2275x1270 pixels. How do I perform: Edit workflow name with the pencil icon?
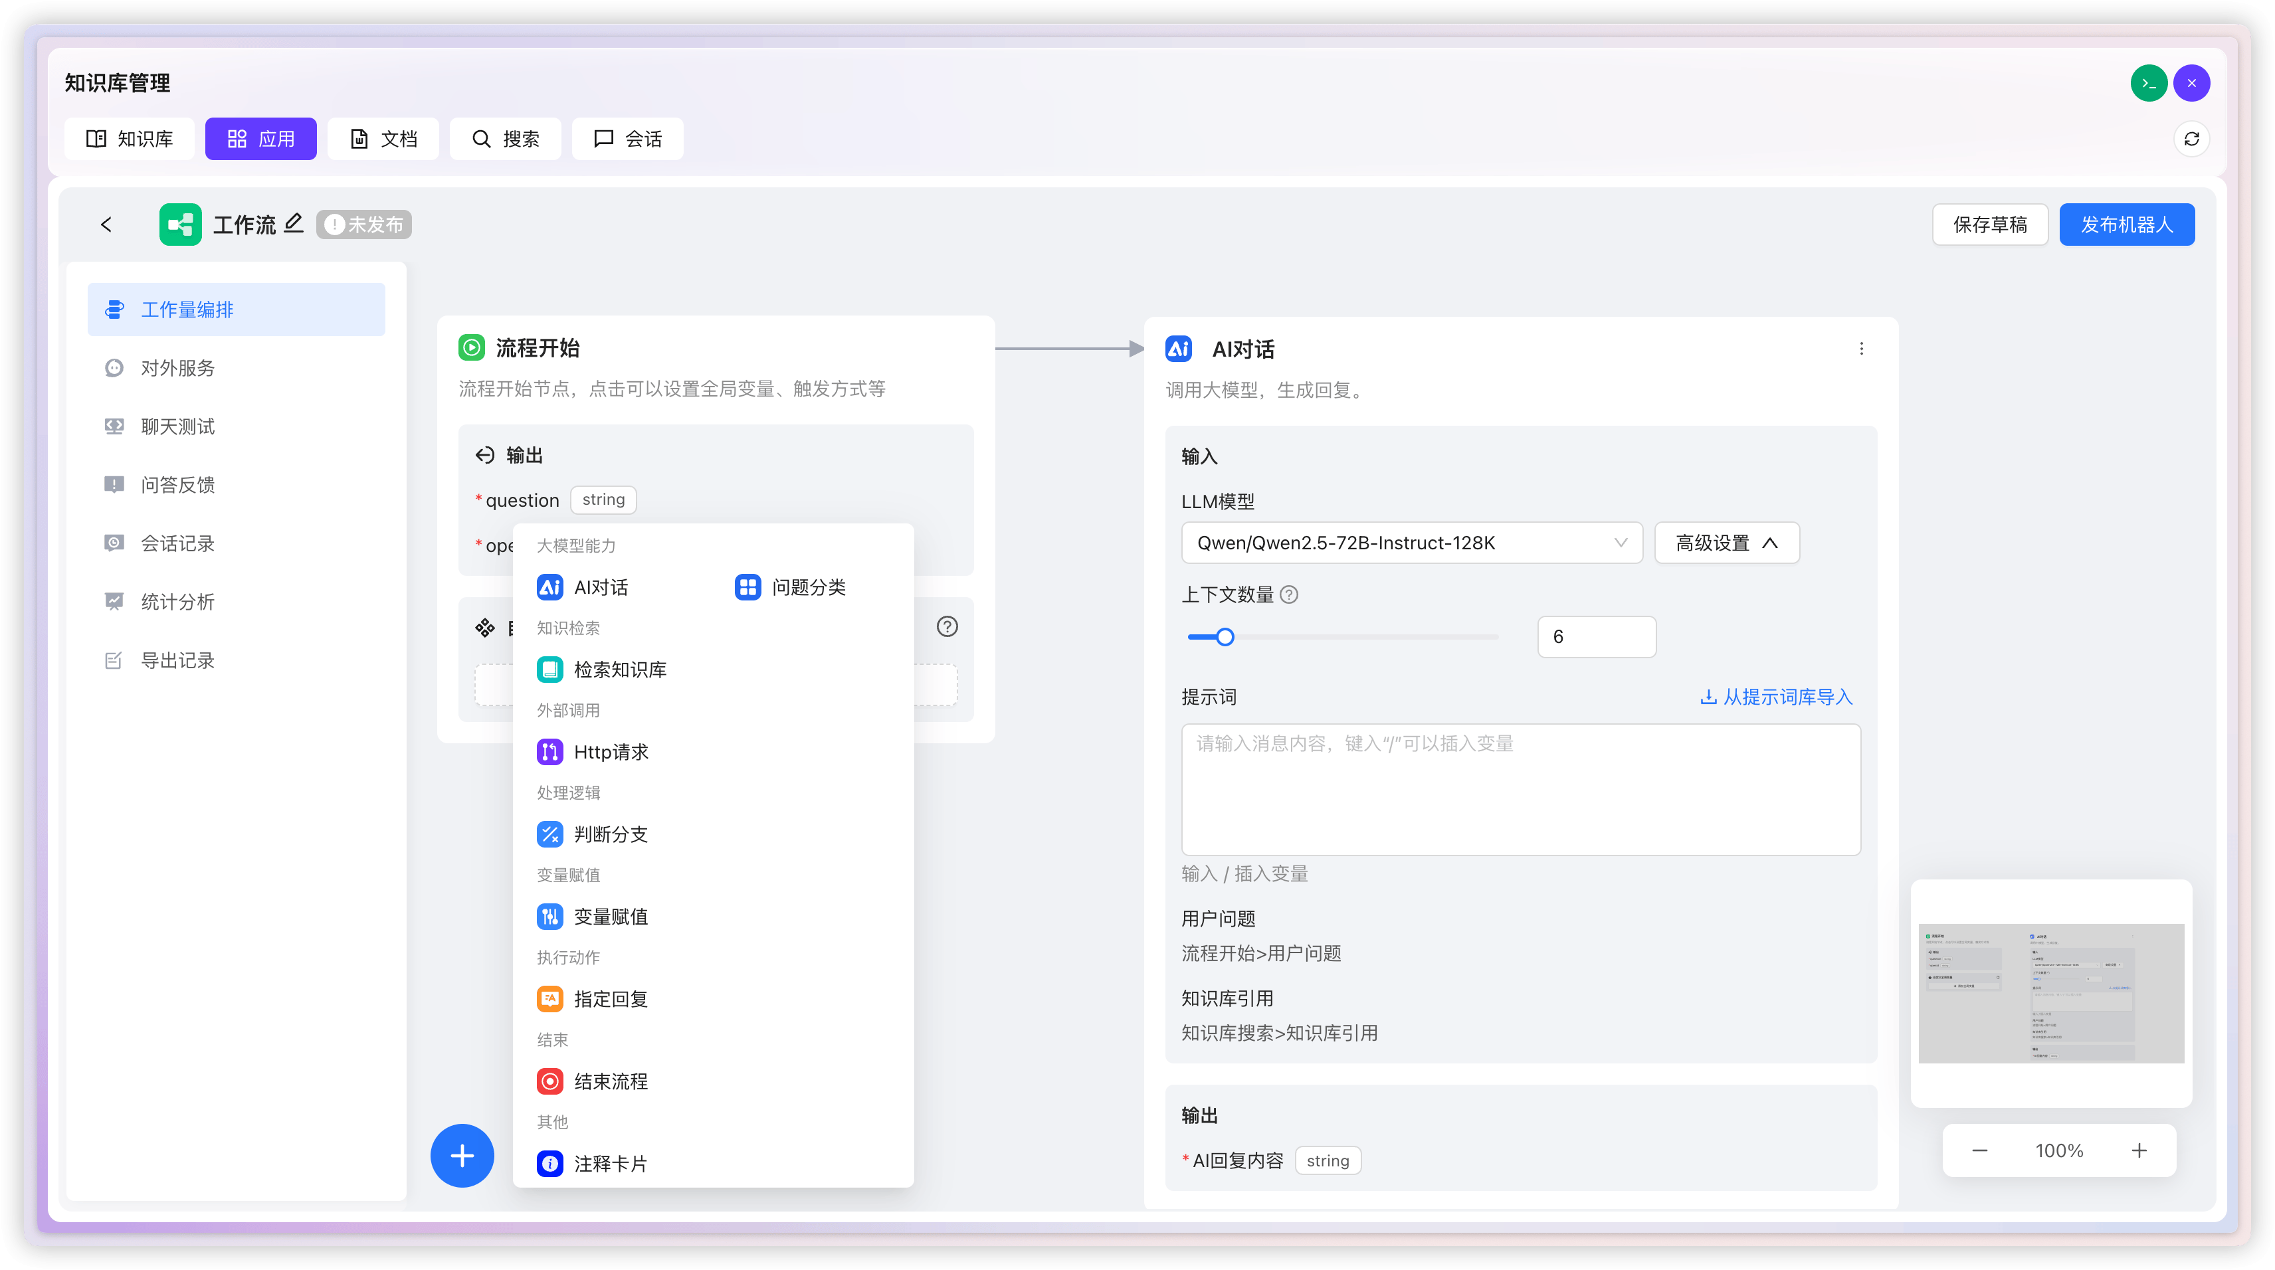[293, 223]
